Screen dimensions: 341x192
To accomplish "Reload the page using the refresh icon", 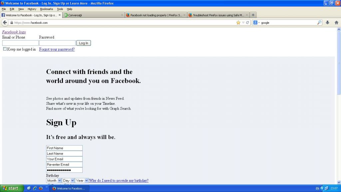I will [247, 22].
